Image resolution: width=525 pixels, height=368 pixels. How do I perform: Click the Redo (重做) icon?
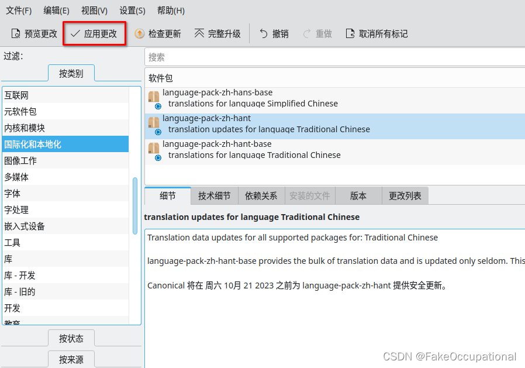307,33
